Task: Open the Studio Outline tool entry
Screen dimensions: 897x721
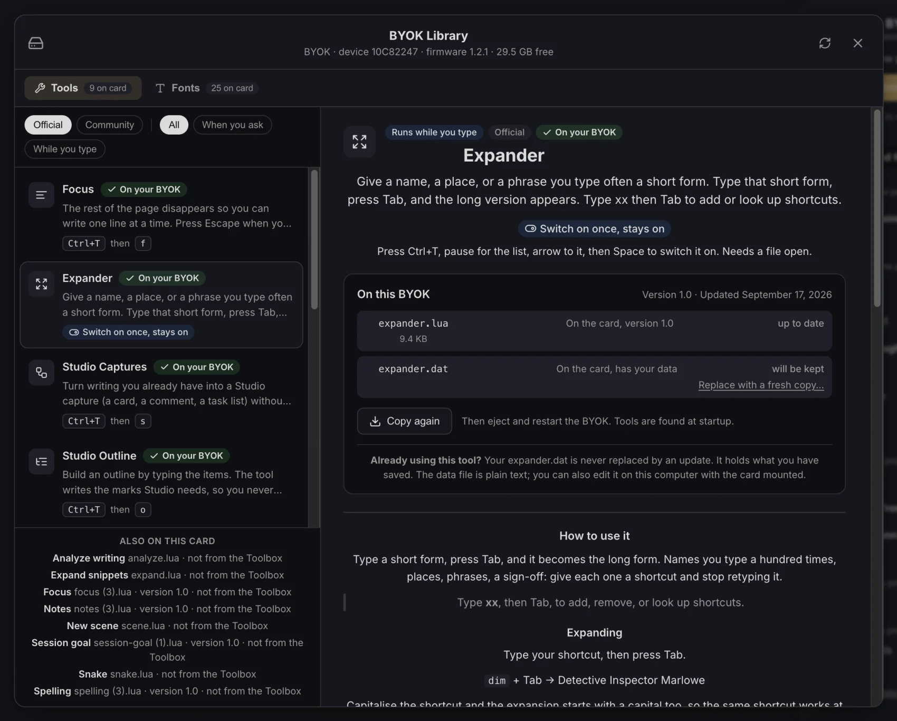Action: (161, 482)
